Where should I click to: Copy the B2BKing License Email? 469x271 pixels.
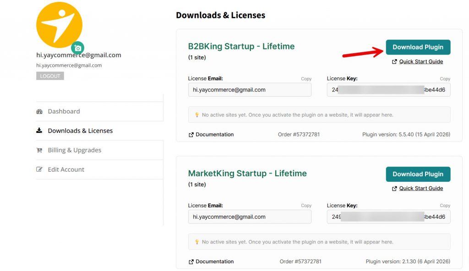pyautogui.click(x=306, y=78)
